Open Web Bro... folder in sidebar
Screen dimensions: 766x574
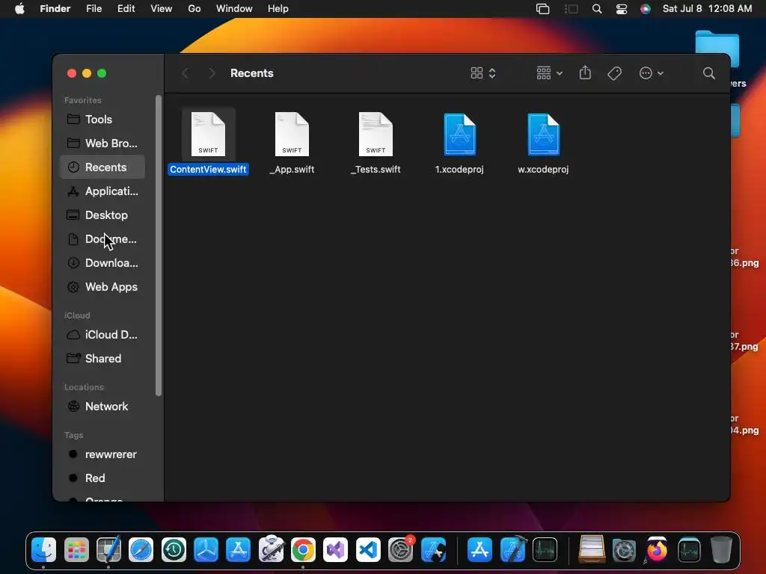102,143
